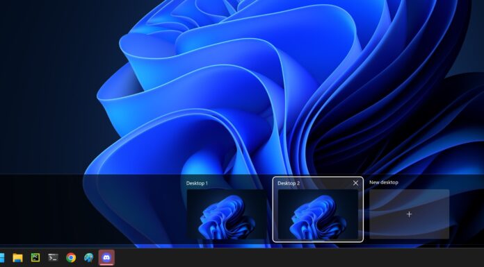The height and width of the screenshot is (267, 484).
Task: Click the 'Desktop 1' name label
Action: tap(197, 183)
